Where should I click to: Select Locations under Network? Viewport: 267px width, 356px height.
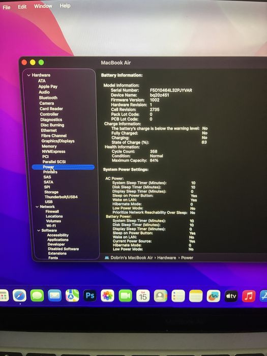point(54,216)
